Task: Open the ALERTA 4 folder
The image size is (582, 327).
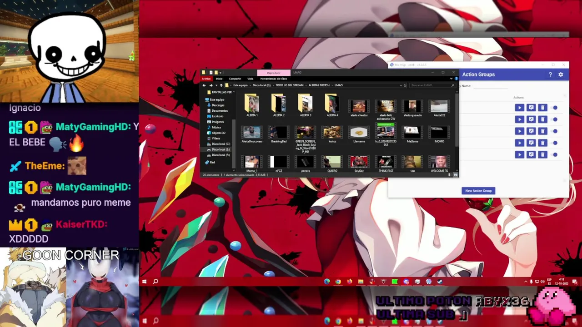Action: pos(332,105)
